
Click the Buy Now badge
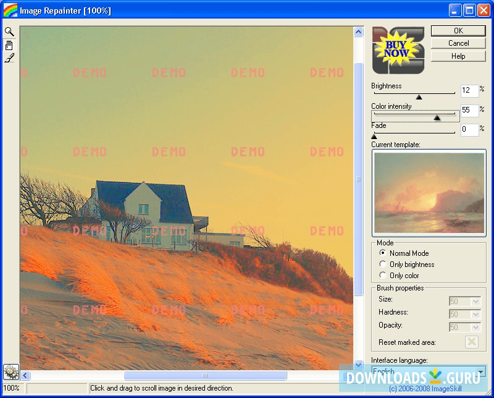398,50
